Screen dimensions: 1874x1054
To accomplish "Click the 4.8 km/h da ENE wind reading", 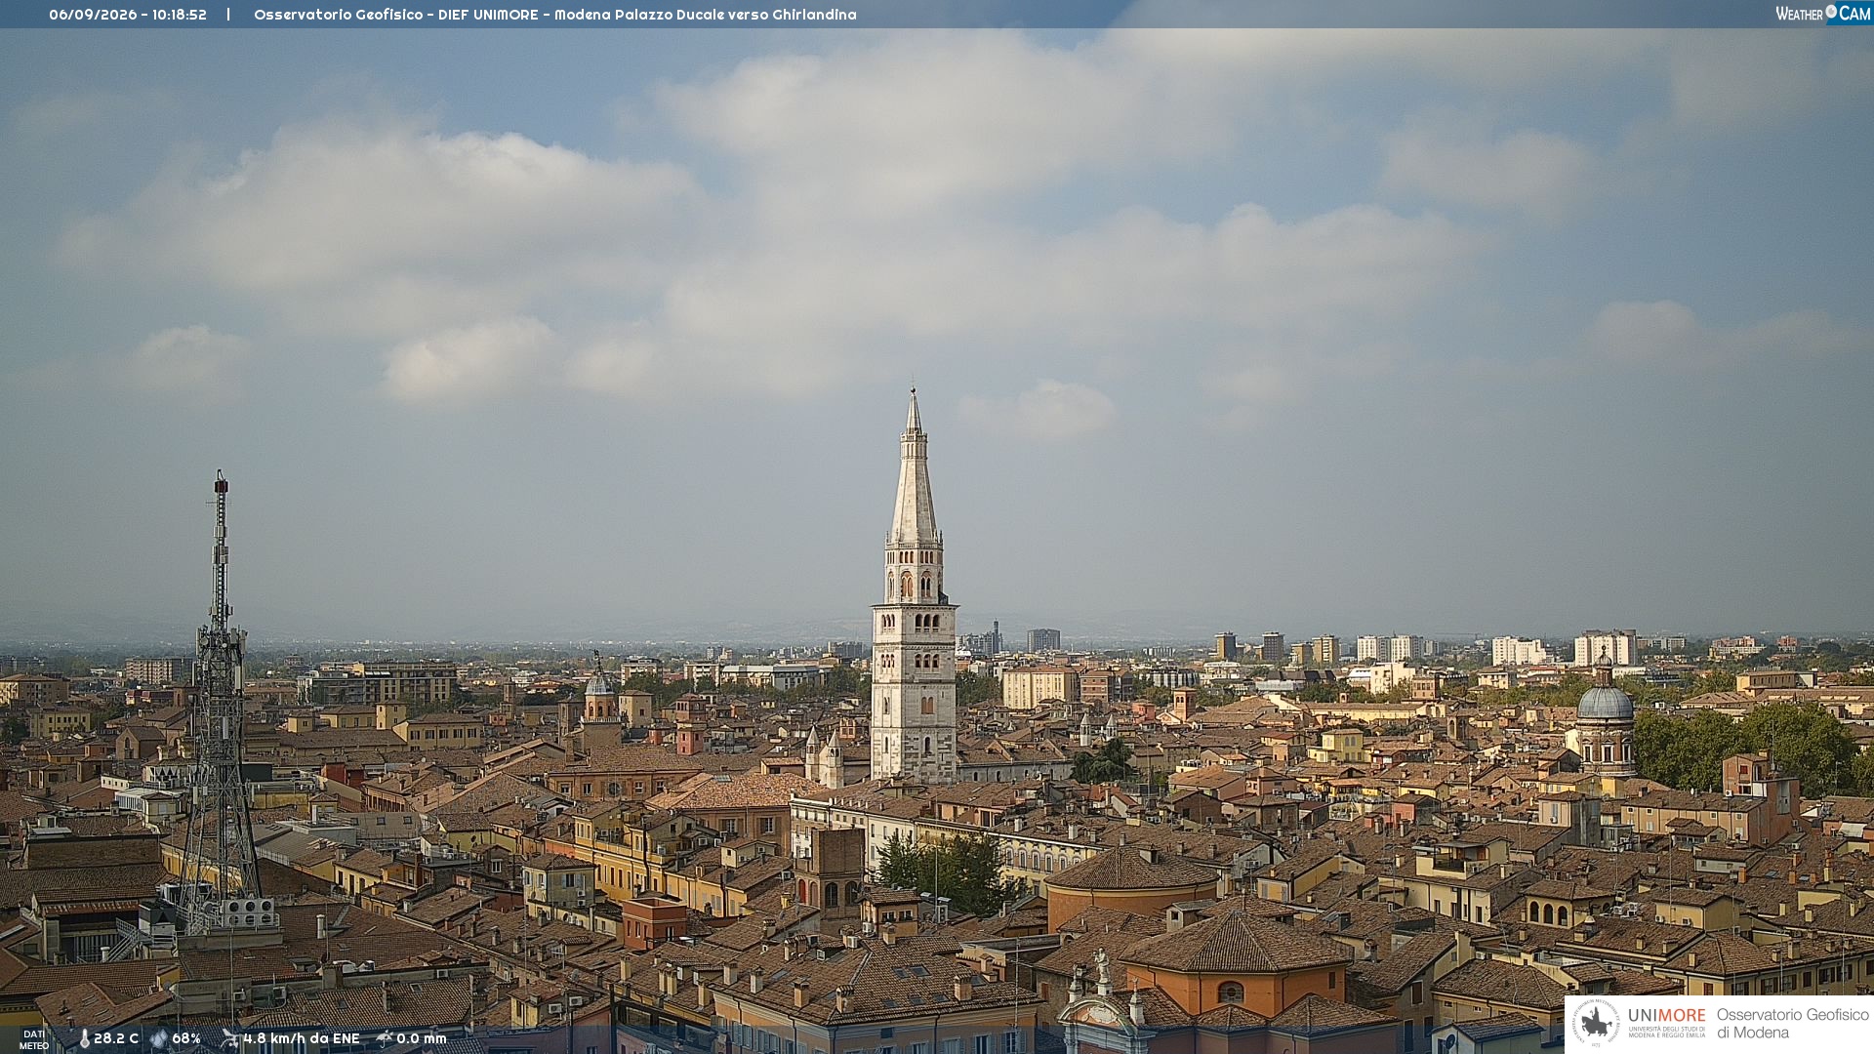I will tap(302, 1038).
